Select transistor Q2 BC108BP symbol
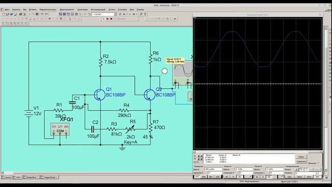The width and height of the screenshot is (332, 187). tap(149, 95)
